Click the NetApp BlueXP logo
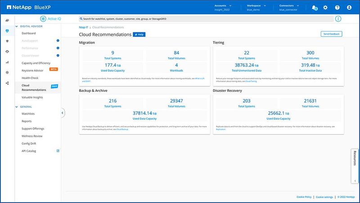Image resolution: width=360 pixels, height=203 pixels. [29, 7]
